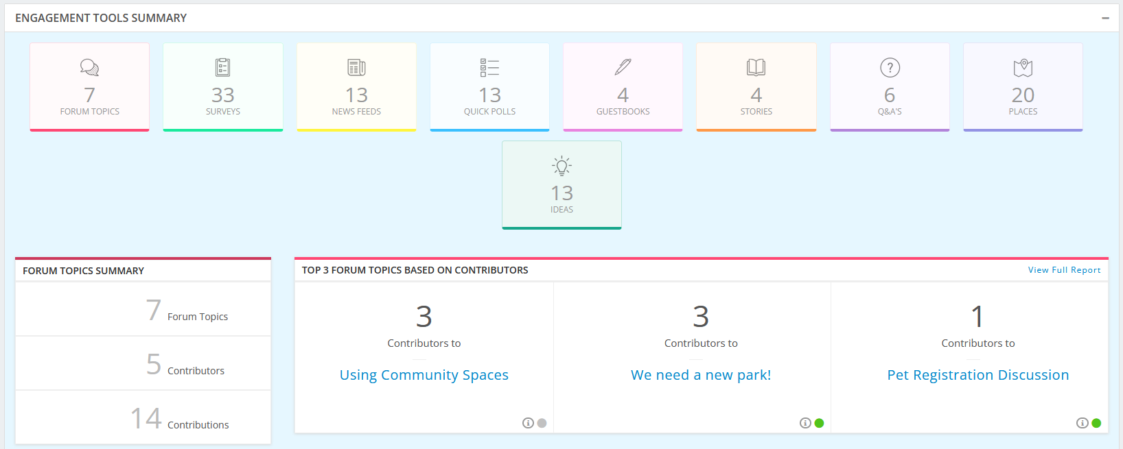1123x449 pixels.
Task: Click the Quick Polls checklist icon
Action: tap(489, 67)
